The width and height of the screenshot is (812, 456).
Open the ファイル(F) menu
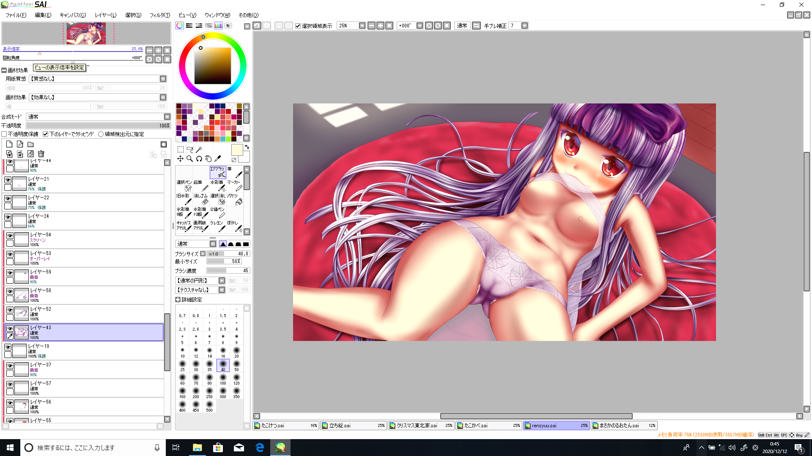pos(16,15)
